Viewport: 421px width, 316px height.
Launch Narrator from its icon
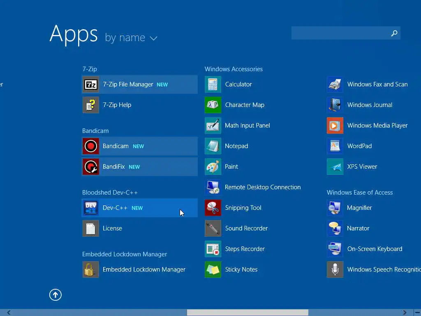(335, 228)
